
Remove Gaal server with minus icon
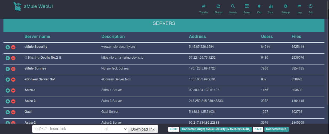pyautogui.click(x=13, y=112)
